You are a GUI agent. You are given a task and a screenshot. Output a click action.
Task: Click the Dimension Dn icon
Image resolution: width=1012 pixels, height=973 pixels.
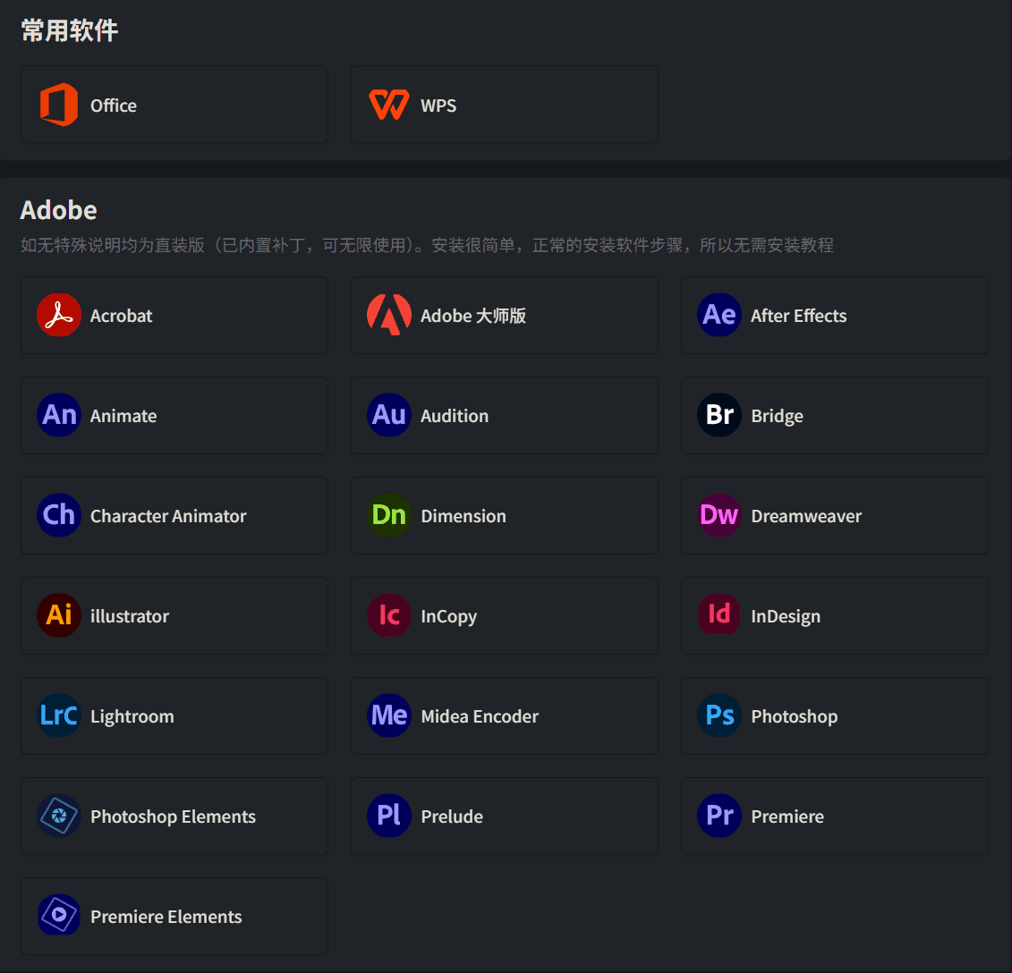pyautogui.click(x=389, y=515)
